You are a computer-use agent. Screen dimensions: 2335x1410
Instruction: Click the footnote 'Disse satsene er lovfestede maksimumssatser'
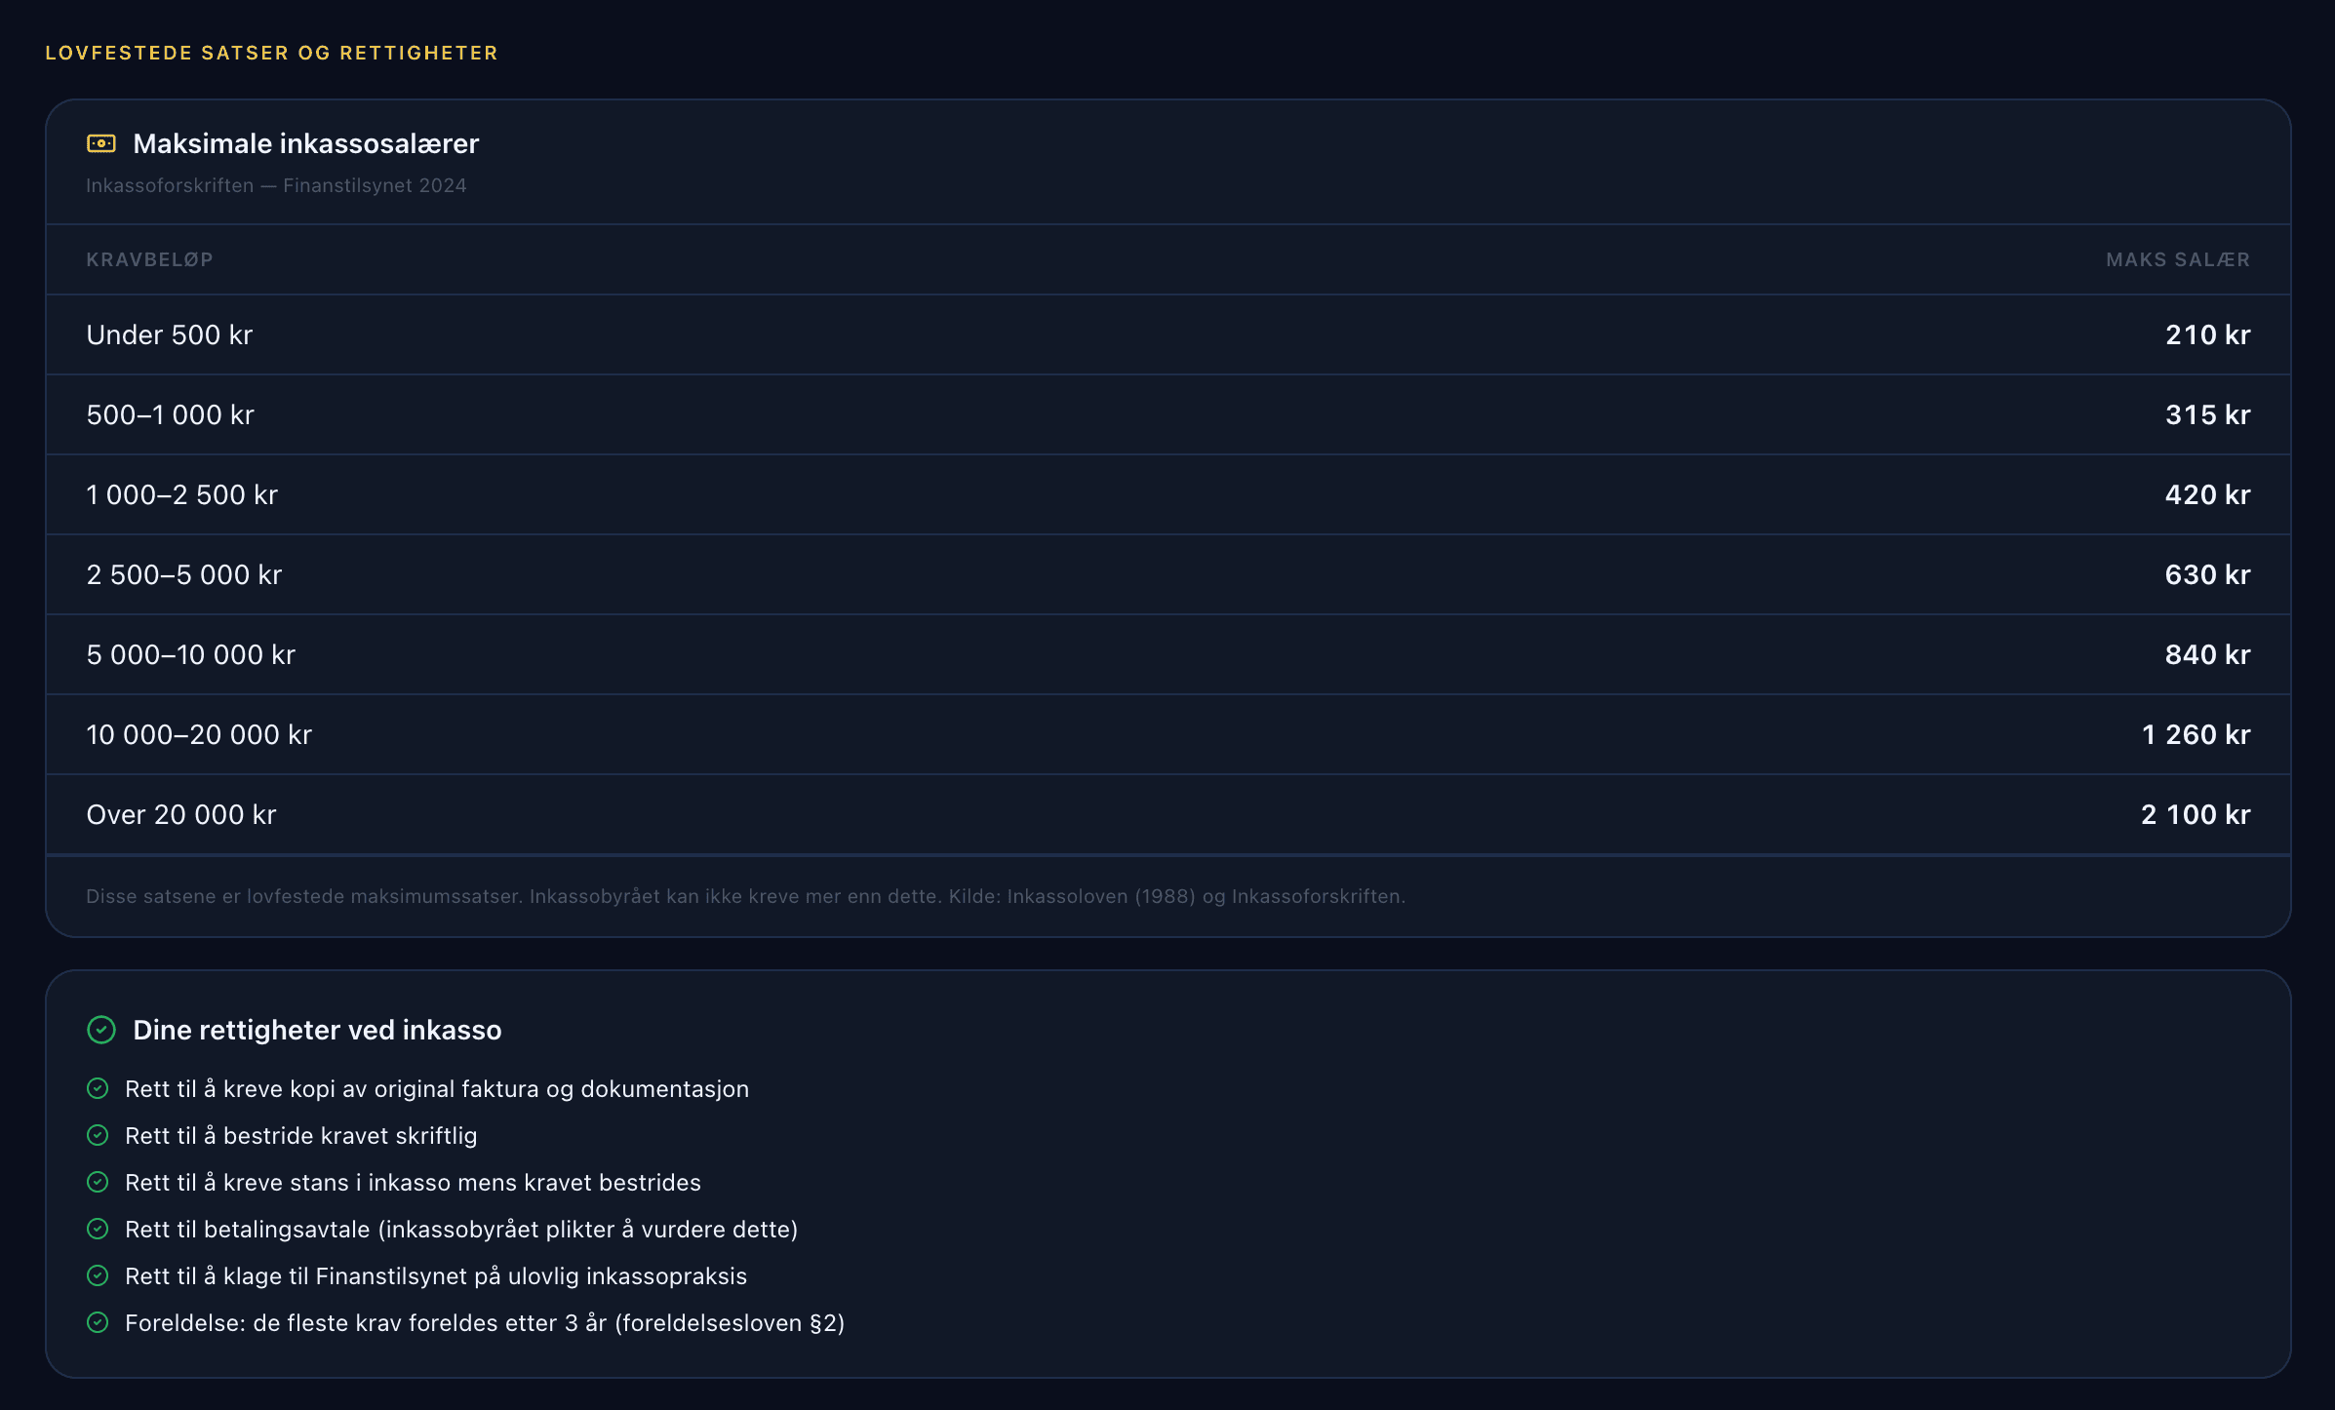tap(746, 896)
